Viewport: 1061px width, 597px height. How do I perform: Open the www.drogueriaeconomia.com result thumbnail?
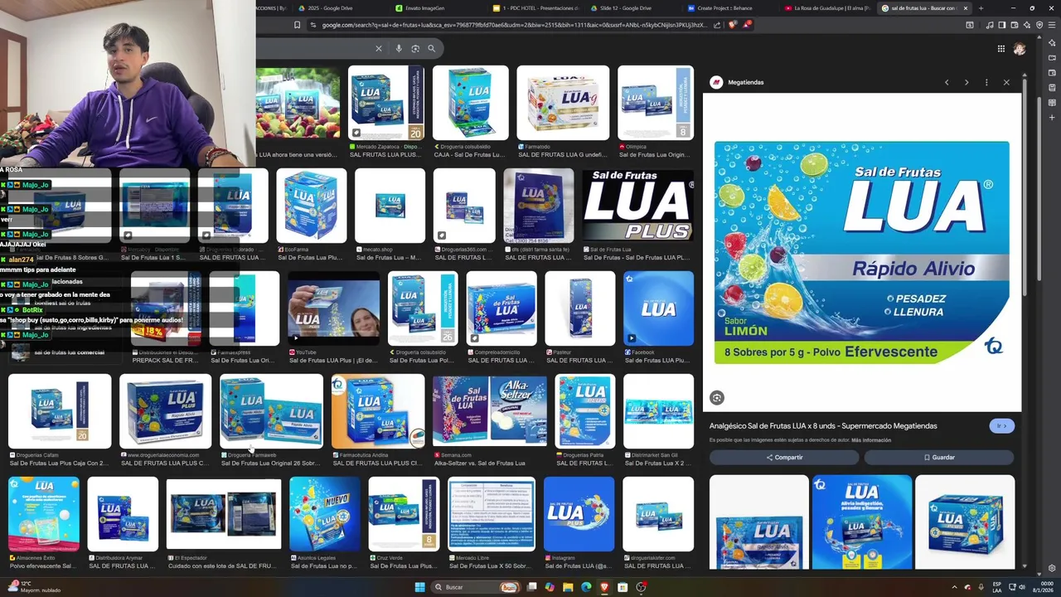click(165, 411)
